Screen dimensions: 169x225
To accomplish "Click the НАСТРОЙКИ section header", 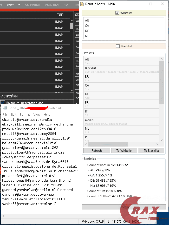I will [x=9, y=96].
